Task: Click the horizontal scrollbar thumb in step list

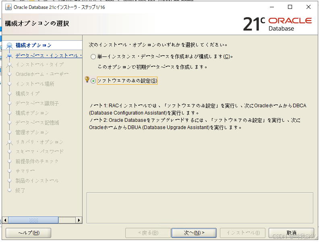Action: [x=33, y=220]
